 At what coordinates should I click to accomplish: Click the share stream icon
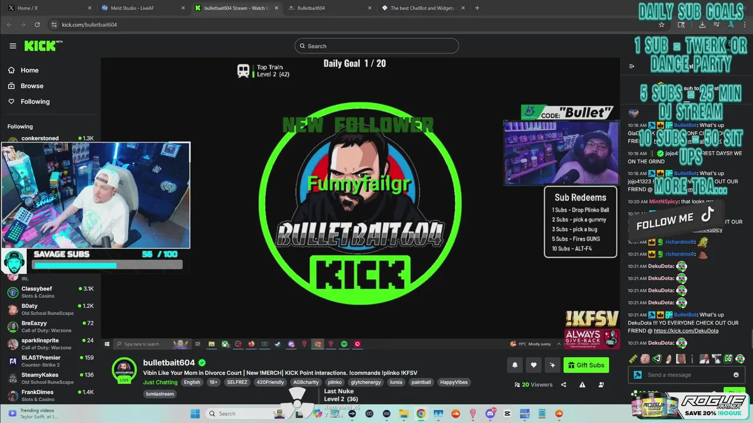[x=564, y=385]
